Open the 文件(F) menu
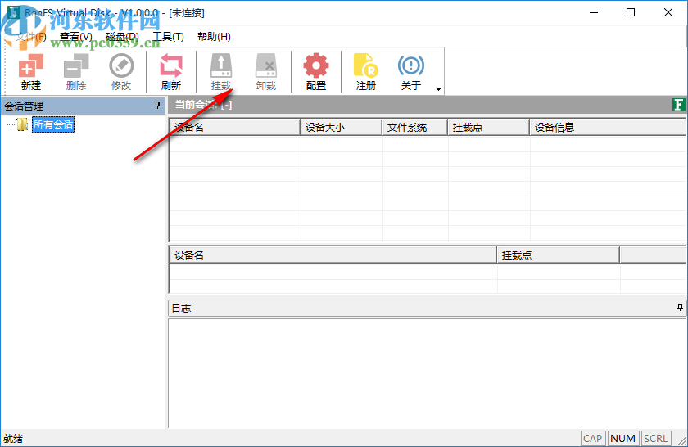688x447 pixels. pos(31,36)
